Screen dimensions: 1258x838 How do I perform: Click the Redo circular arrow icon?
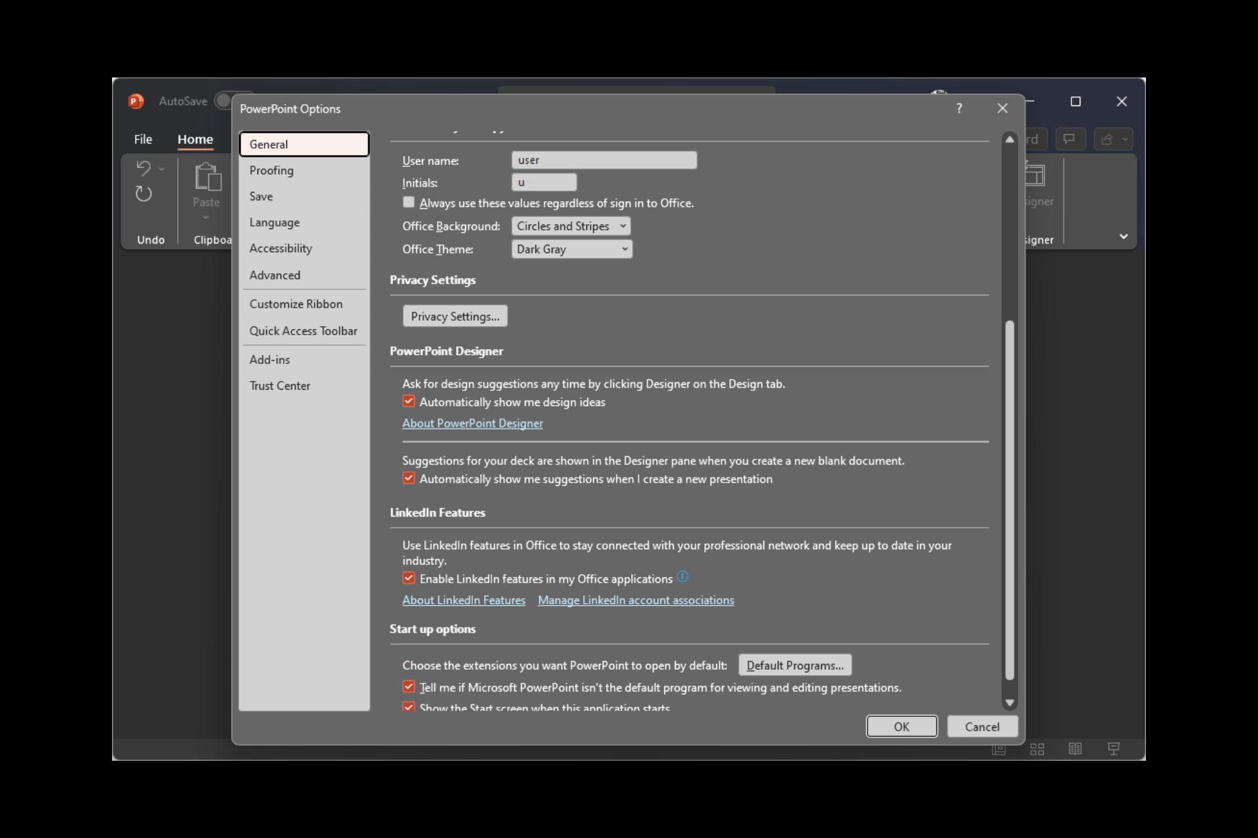pos(143,194)
